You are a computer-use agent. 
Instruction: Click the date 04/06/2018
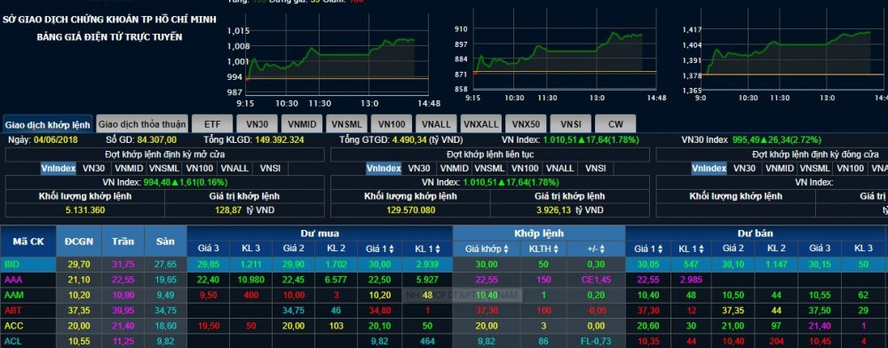tap(56, 139)
